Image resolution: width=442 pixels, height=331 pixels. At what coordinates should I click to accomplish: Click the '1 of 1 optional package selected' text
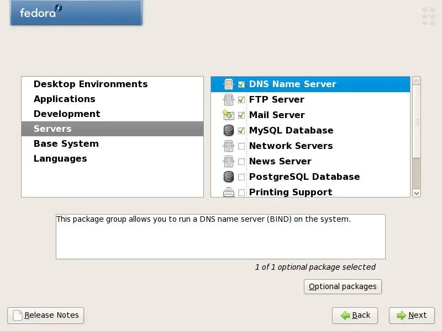tap(315, 267)
